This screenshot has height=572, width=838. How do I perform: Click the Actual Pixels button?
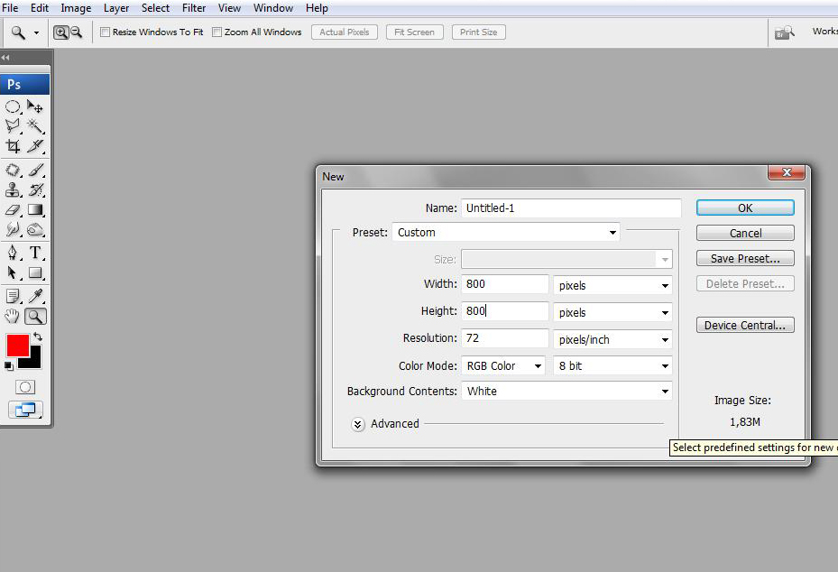(345, 32)
